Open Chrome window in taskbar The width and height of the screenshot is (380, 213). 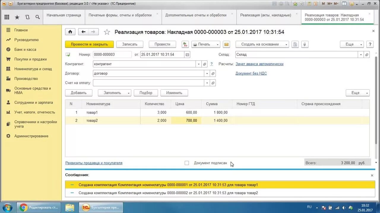click(39, 207)
